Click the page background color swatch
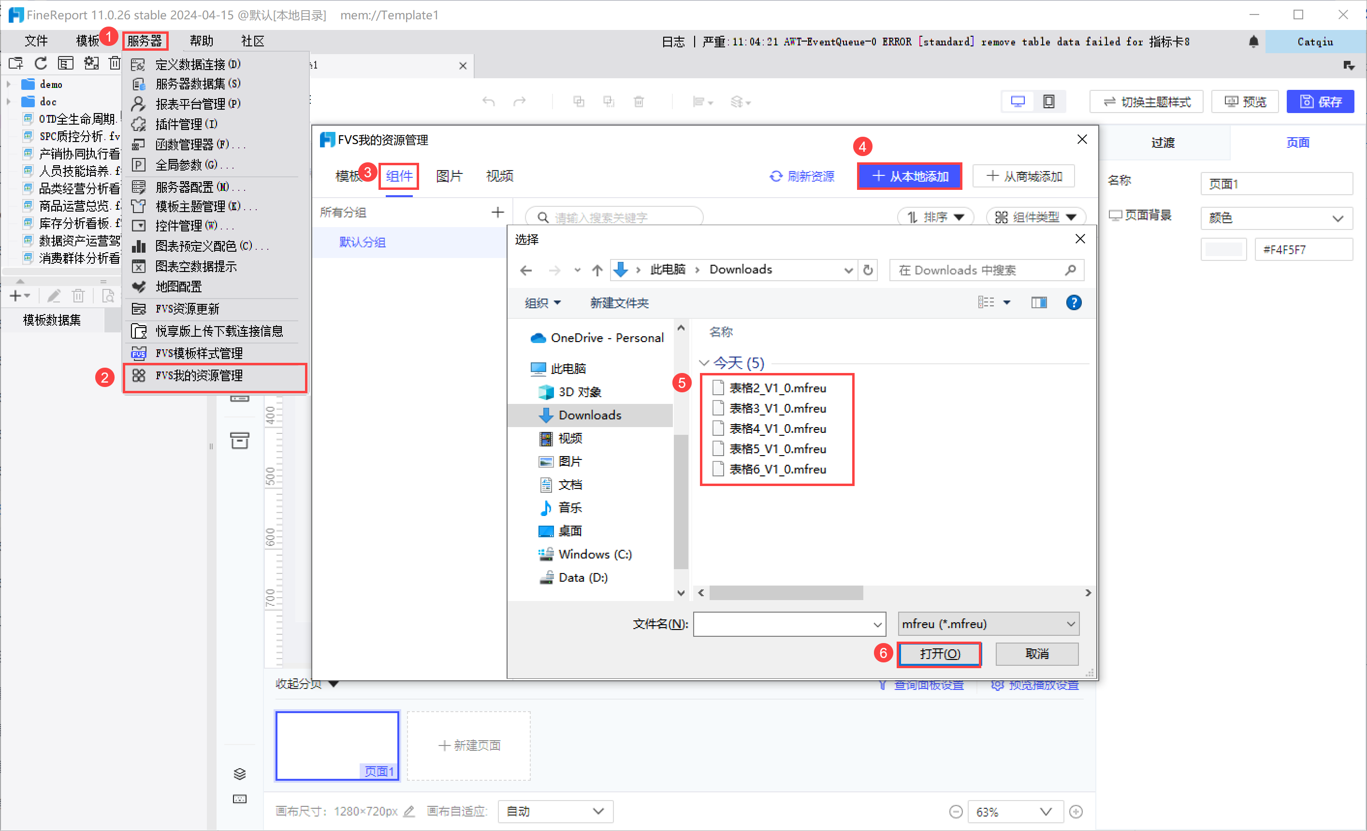The image size is (1367, 831). pos(1223,250)
